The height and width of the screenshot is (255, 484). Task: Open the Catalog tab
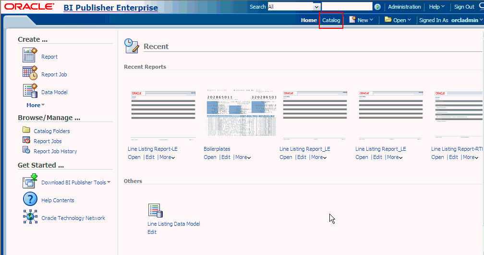pos(331,20)
